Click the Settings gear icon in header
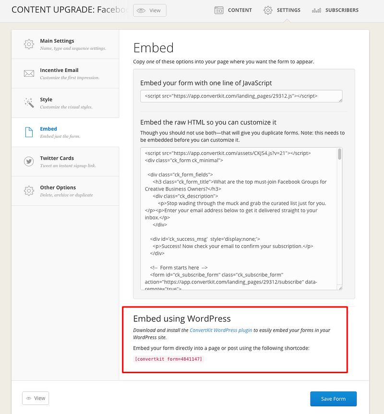The height and width of the screenshot is (414, 384). (268, 10)
